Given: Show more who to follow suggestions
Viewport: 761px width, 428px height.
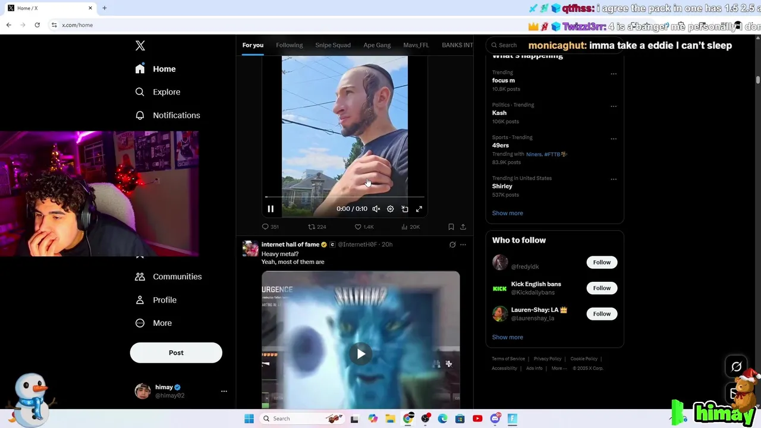Looking at the screenshot, I should tap(508, 337).
